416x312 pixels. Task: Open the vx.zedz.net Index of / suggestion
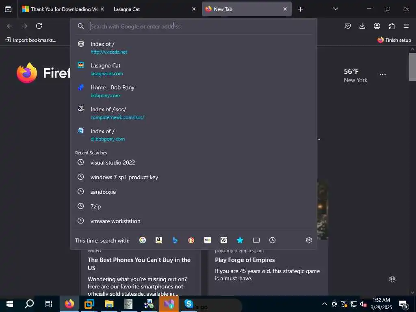pyautogui.click(x=193, y=48)
